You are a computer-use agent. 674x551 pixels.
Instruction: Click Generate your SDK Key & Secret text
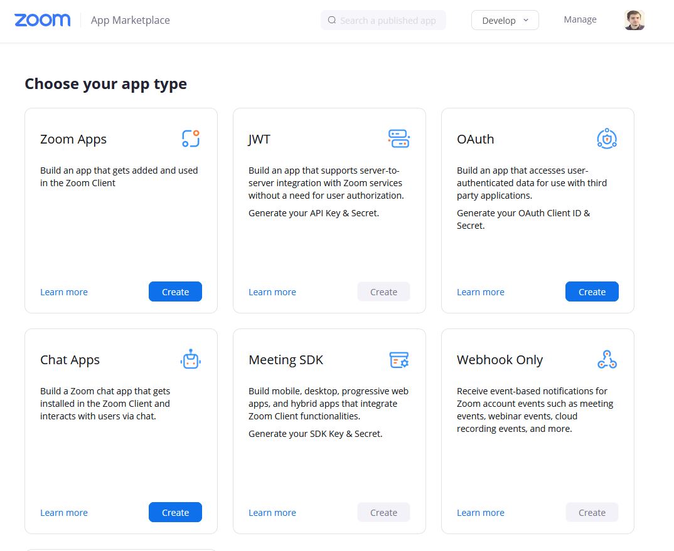pyautogui.click(x=316, y=434)
